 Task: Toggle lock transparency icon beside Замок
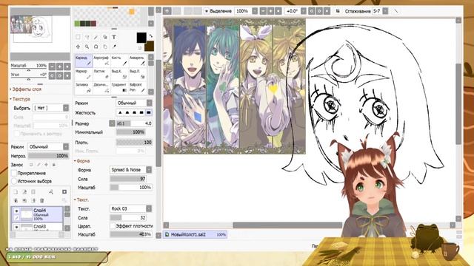[x=31, y=165]
